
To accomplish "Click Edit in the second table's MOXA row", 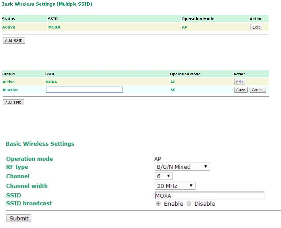I will click(240, 82).
